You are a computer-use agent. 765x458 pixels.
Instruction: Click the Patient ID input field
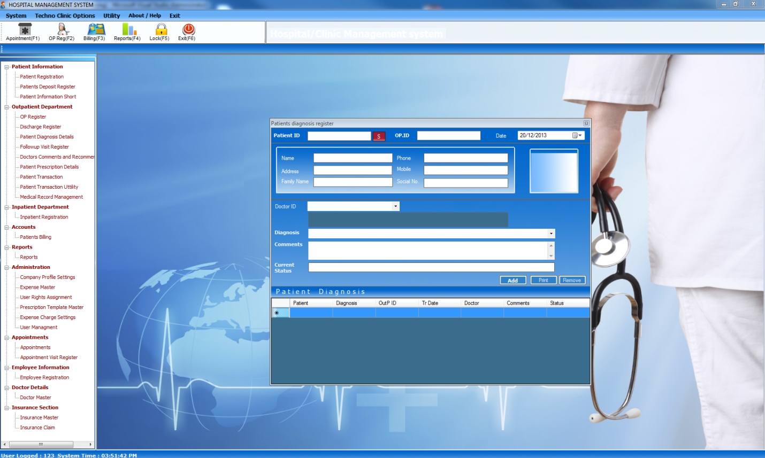click(x=339, y=136)
